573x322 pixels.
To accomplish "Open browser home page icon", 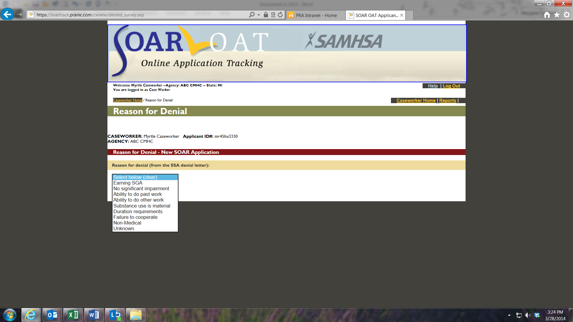I will (547, 15).
